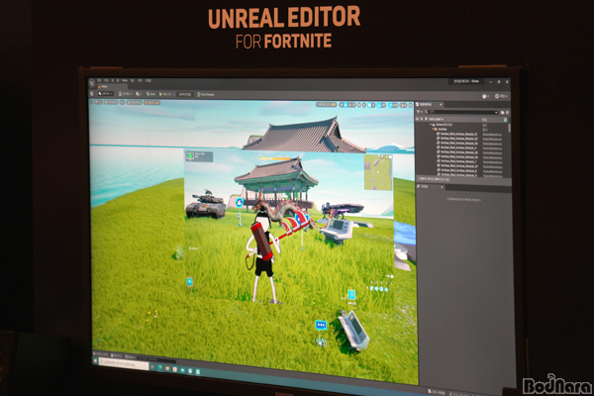Viewport: 594px width, 396px height.
Task: Click the Windows taskbar search box
Action: pos(124,363)
